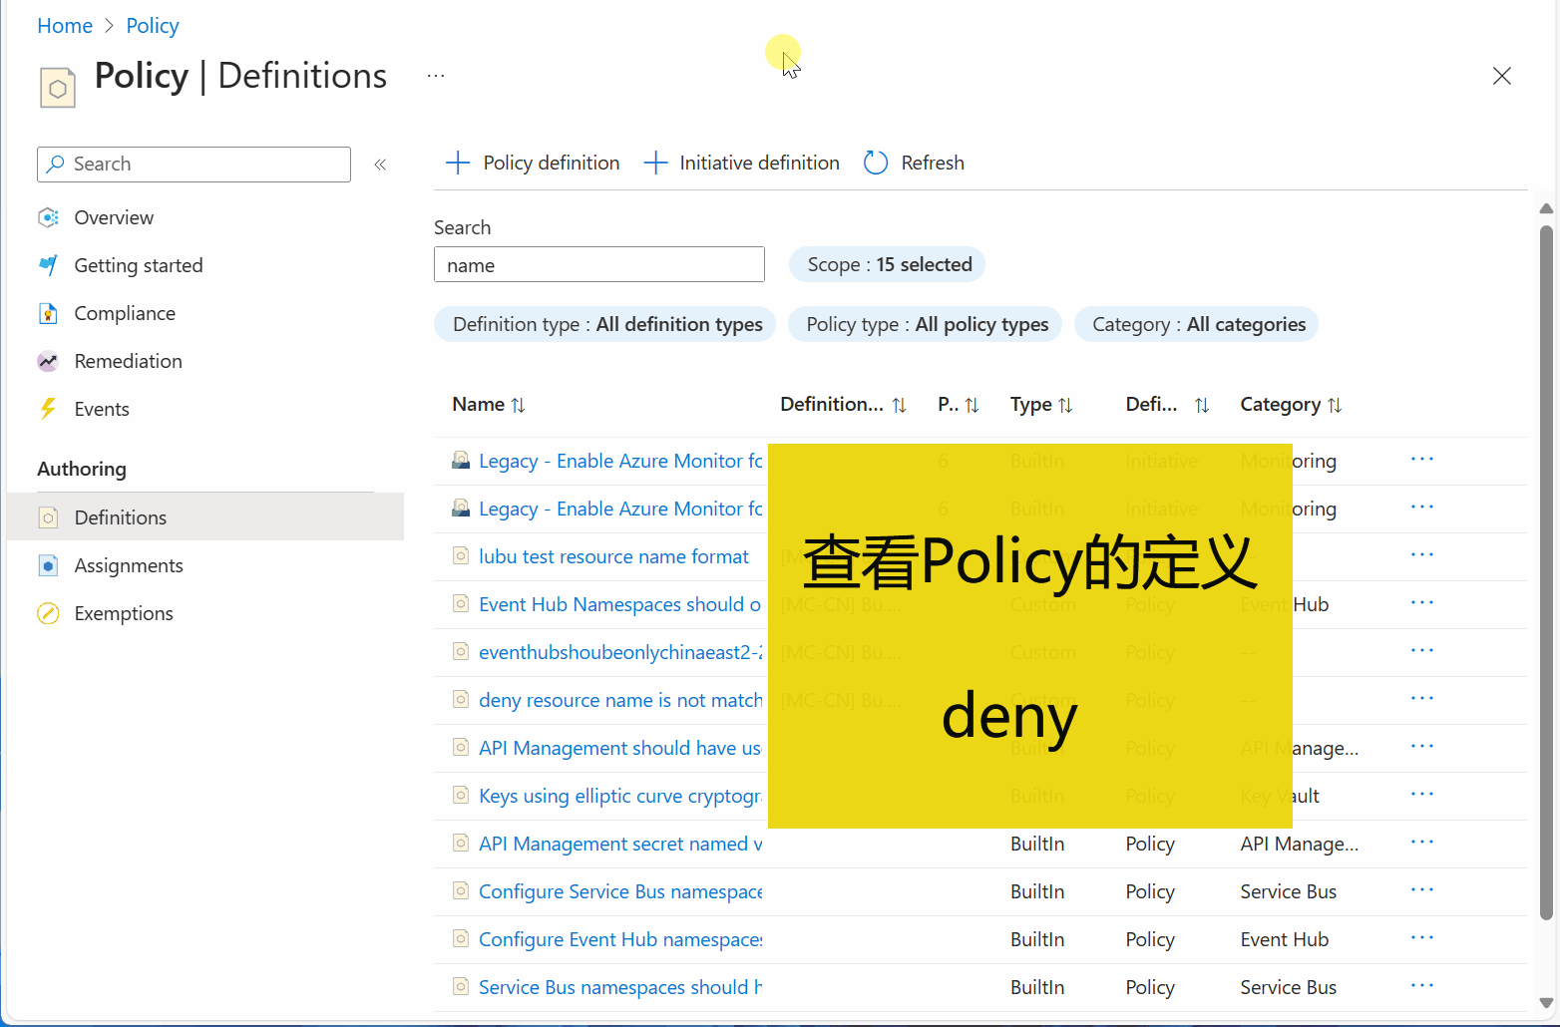Click the plus icon for Policy definition
This screenshot has height=1027, width=1560.
click(457, 163)
